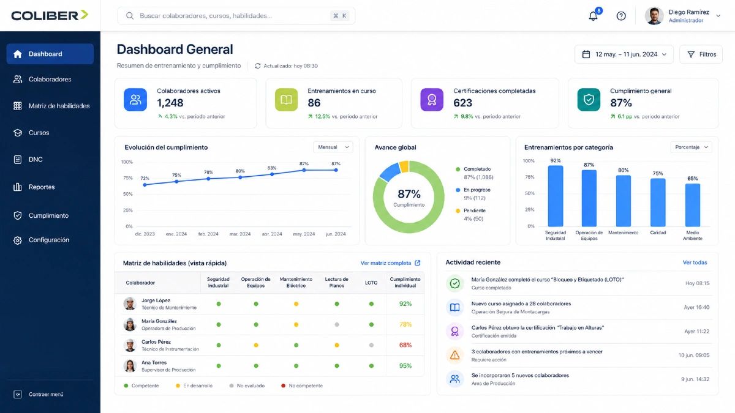Click the warning triangle activity icon

[x=454, y=355]
